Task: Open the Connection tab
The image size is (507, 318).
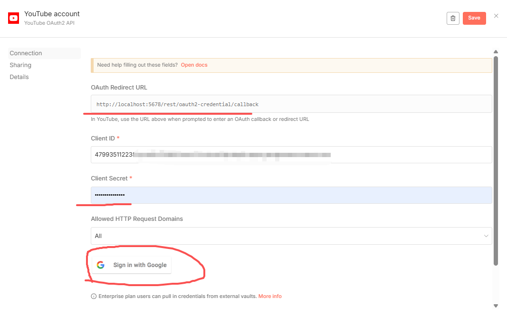Action: click(26, 53)
